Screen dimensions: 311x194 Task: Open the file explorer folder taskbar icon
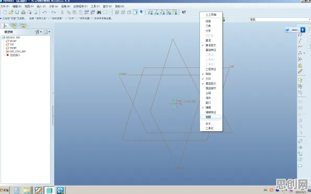27,190
